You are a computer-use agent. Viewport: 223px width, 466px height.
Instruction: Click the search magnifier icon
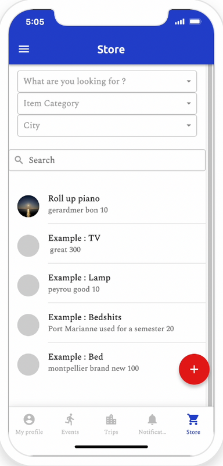(19, 160)
